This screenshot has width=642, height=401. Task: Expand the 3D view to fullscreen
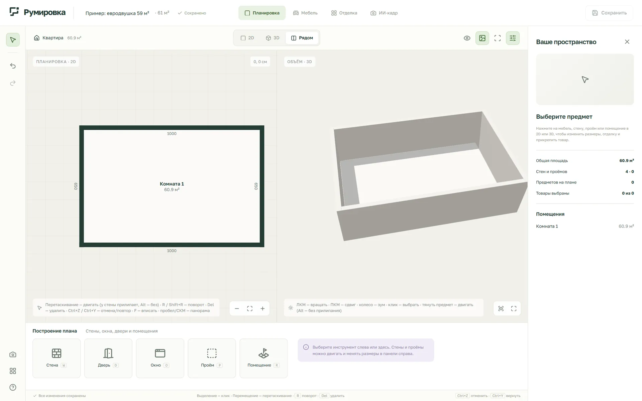tap(514, 308)
